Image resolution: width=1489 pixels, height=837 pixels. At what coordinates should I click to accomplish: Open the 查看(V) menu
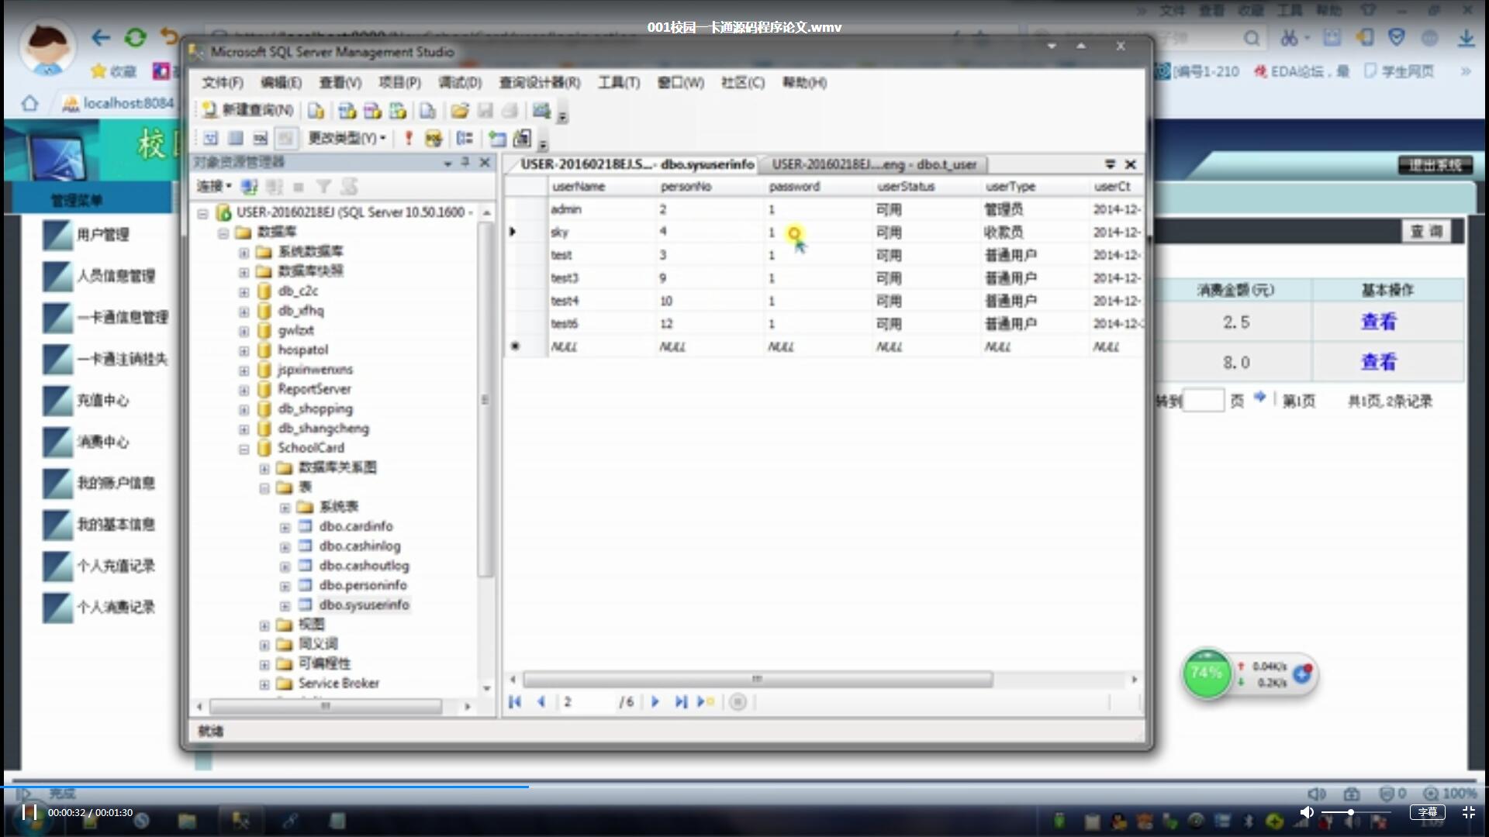click(x=340, y=82)
